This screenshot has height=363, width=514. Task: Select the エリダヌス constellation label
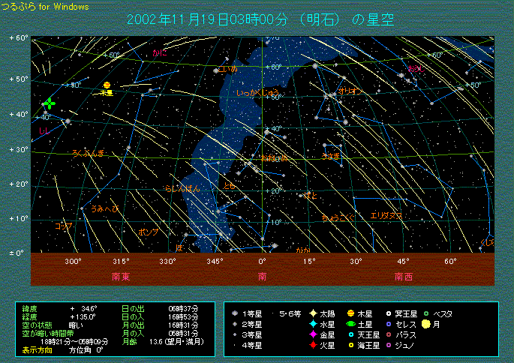tap(386, 216)
